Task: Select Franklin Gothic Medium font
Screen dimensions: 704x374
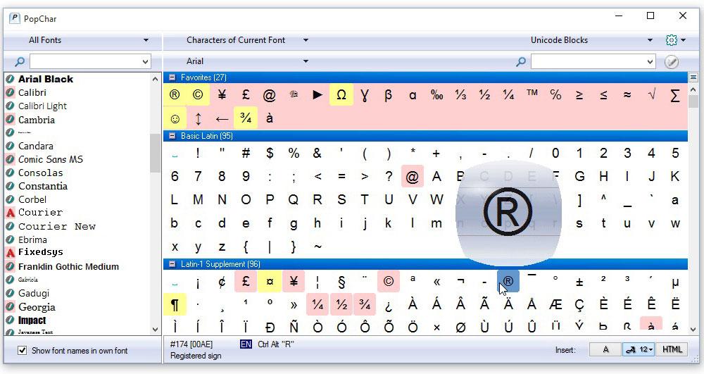Action: (68, 267)
